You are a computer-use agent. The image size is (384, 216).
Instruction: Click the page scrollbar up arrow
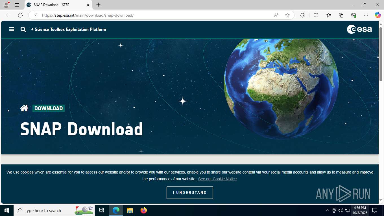coord(381,24)
